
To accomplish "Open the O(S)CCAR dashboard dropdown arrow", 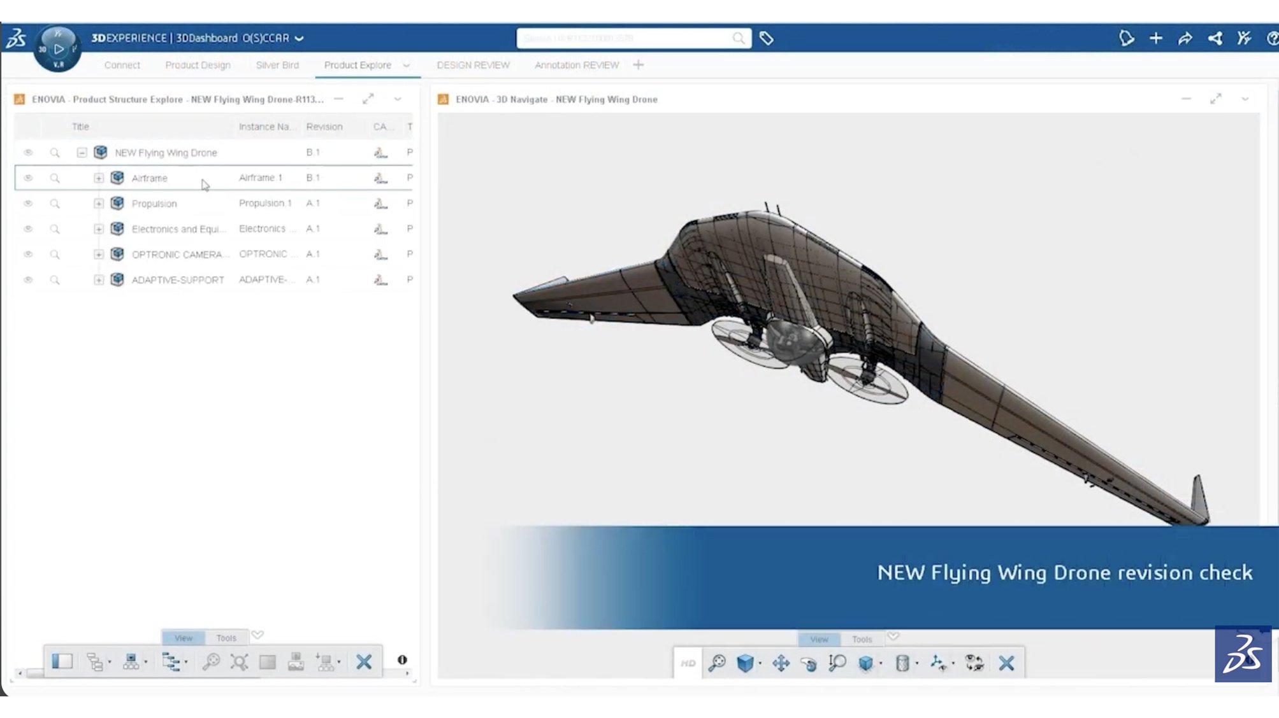I will (x=299, y=38).
